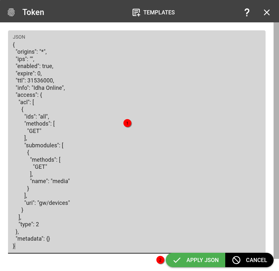Close the Token dialog with X

click(x=267, y=12)
